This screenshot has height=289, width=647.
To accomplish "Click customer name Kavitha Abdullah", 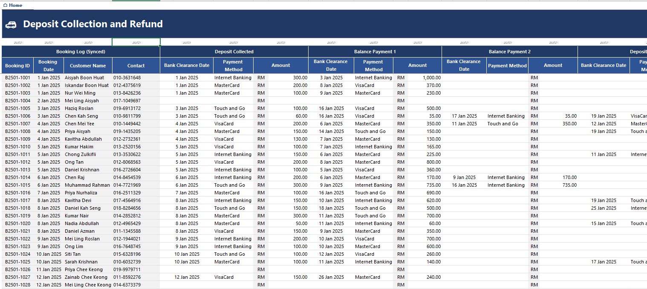I will pos(84,139).
